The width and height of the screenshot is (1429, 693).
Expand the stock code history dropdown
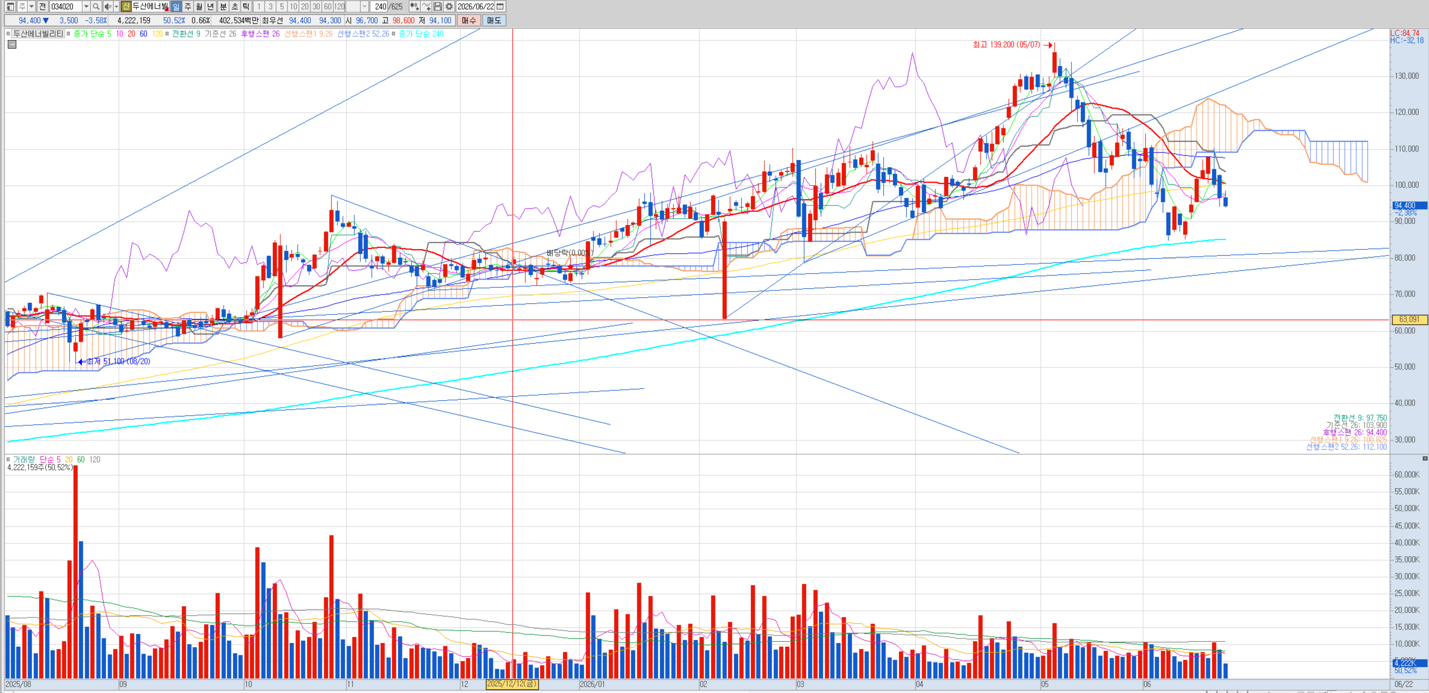coord(86,7)
